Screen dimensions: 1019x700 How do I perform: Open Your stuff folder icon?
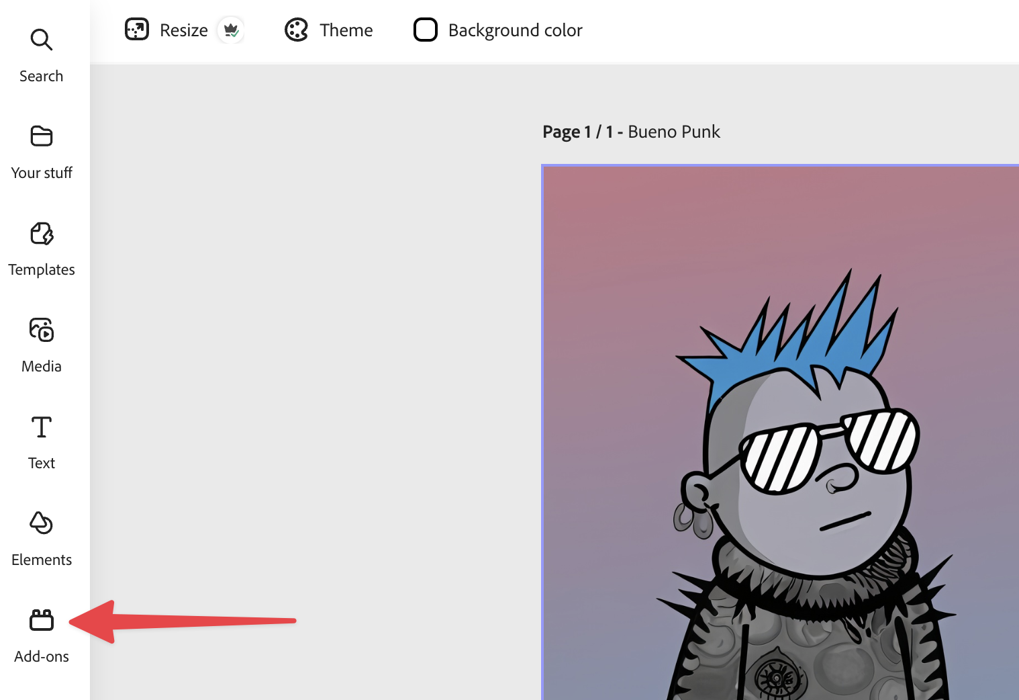tap(42, 136)
